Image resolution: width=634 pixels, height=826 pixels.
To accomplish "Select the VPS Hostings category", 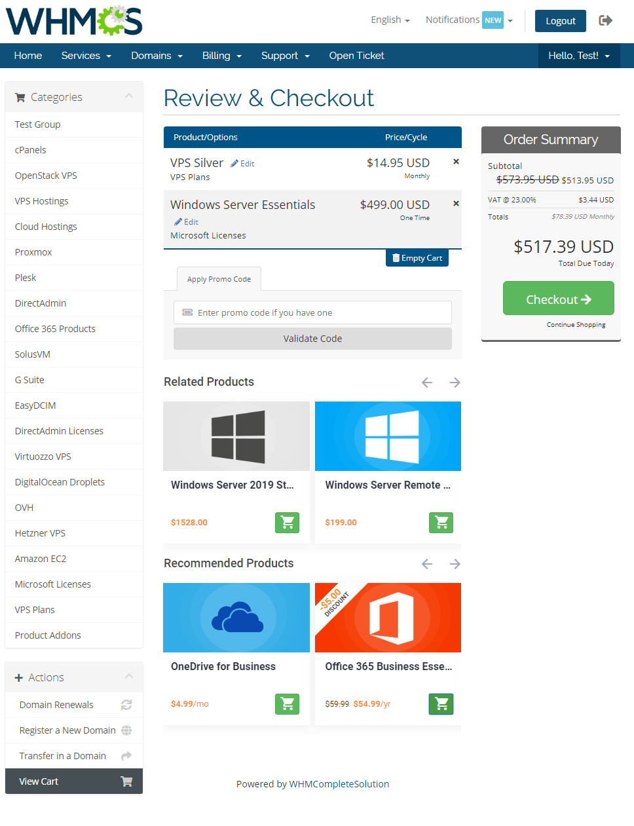I will tap(74, 201).
